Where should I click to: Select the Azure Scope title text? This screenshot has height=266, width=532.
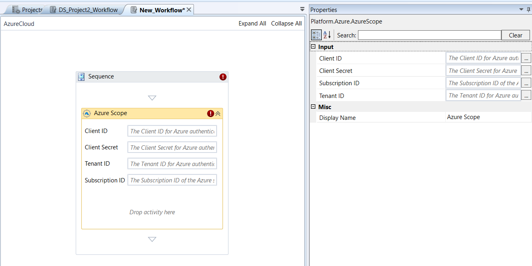pyautogui.click(x=110, y=113)
